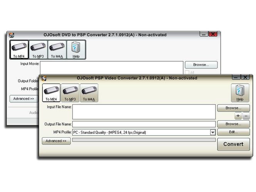This screenshot has height=192, width=256.
Task: Open the MP4 Profile dropdown arrow
Action: click(x=212, y=132)
